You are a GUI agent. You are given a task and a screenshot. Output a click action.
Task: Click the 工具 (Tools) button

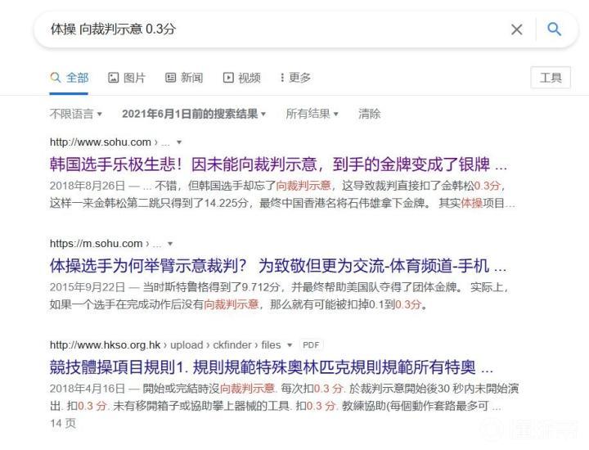click(x=551, y=78)
